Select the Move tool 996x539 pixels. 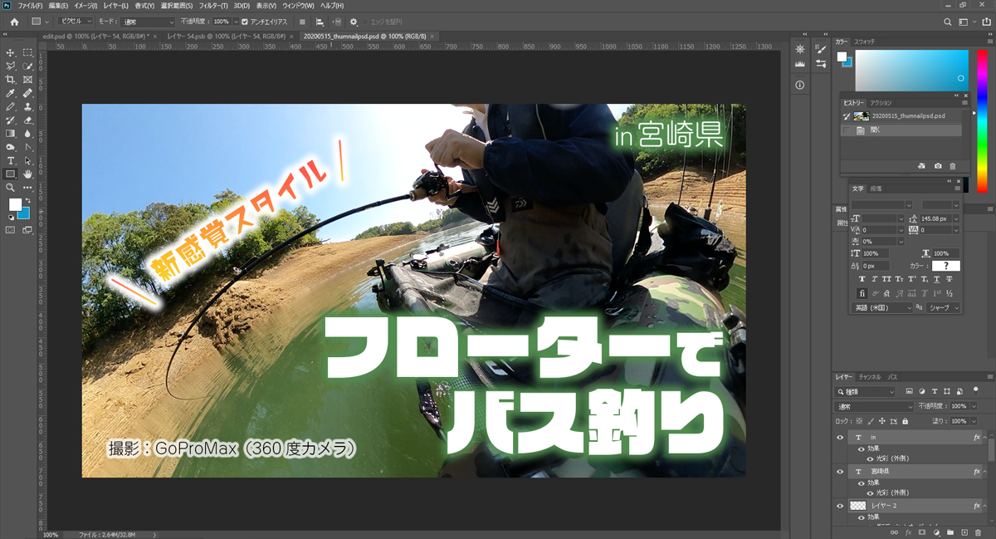tap(11, 52)
